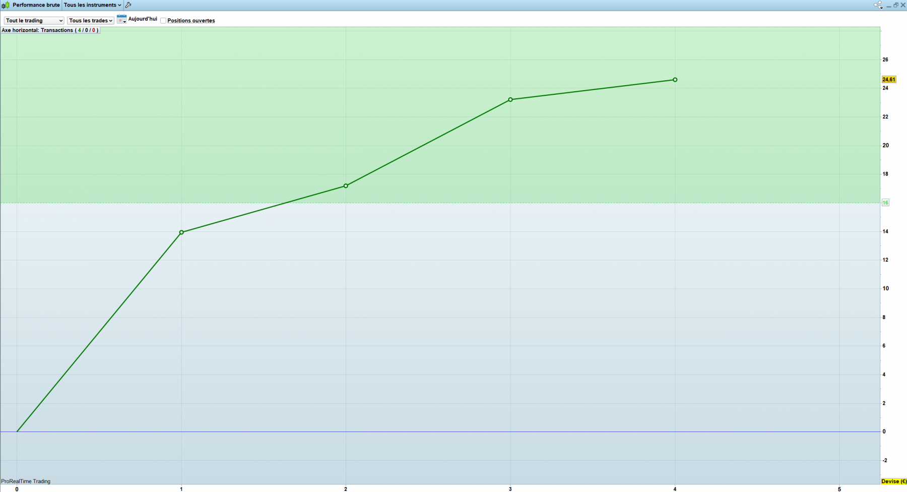Click the 26 value on vertical axis
This screenshot has width=907, height=492.
click(x=885, y=59)
